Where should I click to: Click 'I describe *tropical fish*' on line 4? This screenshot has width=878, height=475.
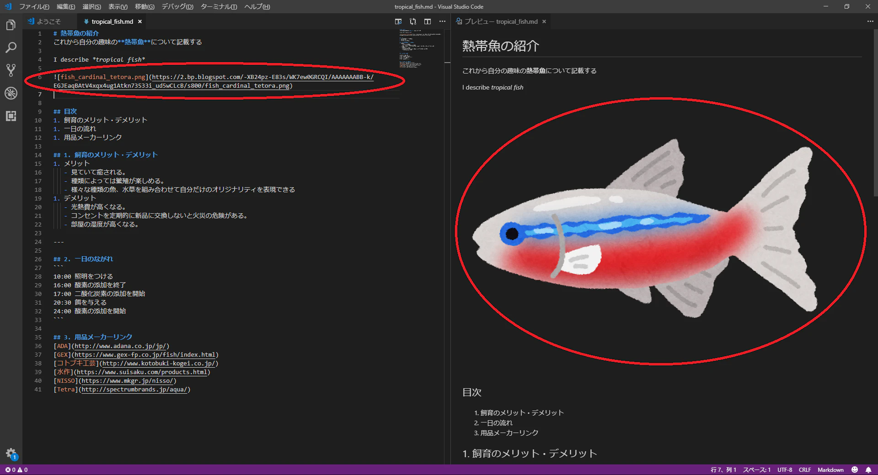click(99, 60)
